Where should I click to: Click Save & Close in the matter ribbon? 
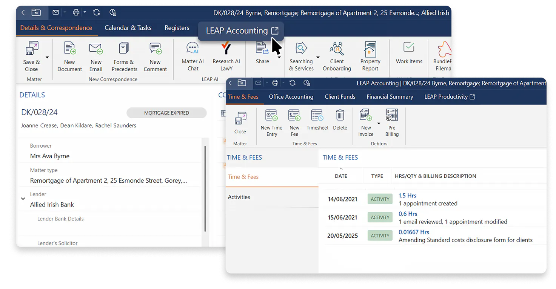31,57
